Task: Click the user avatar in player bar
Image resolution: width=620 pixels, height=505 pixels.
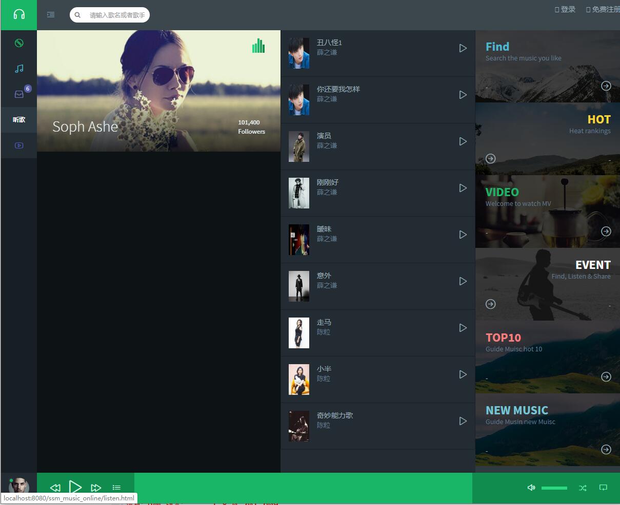Action: pos(19,486)
